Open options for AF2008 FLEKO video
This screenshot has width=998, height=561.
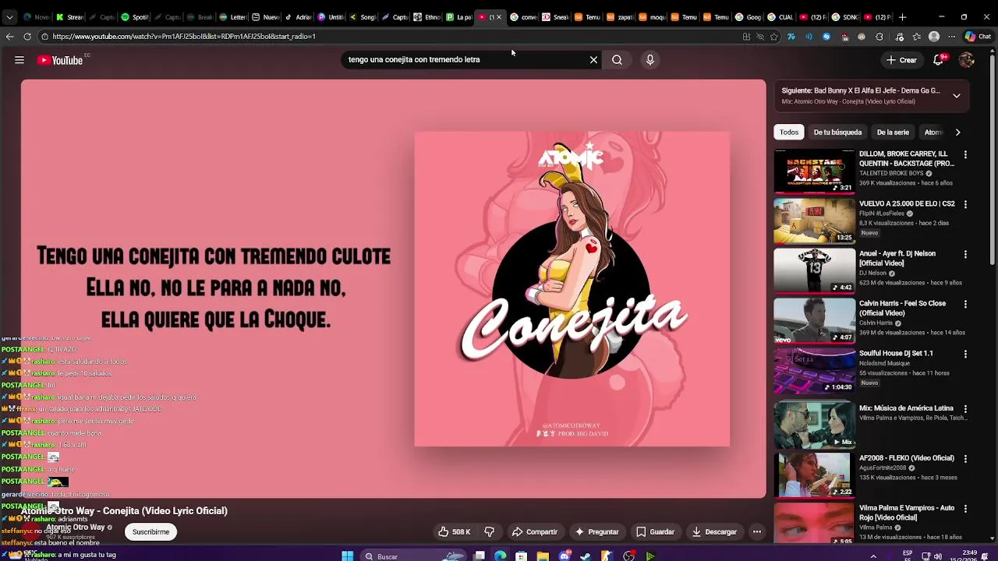pyautogui.click(x=965, y=459)
